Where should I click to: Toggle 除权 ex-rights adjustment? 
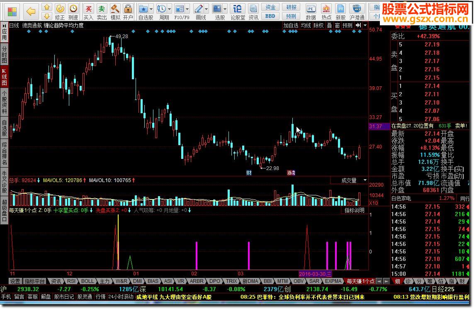[318, 25]
